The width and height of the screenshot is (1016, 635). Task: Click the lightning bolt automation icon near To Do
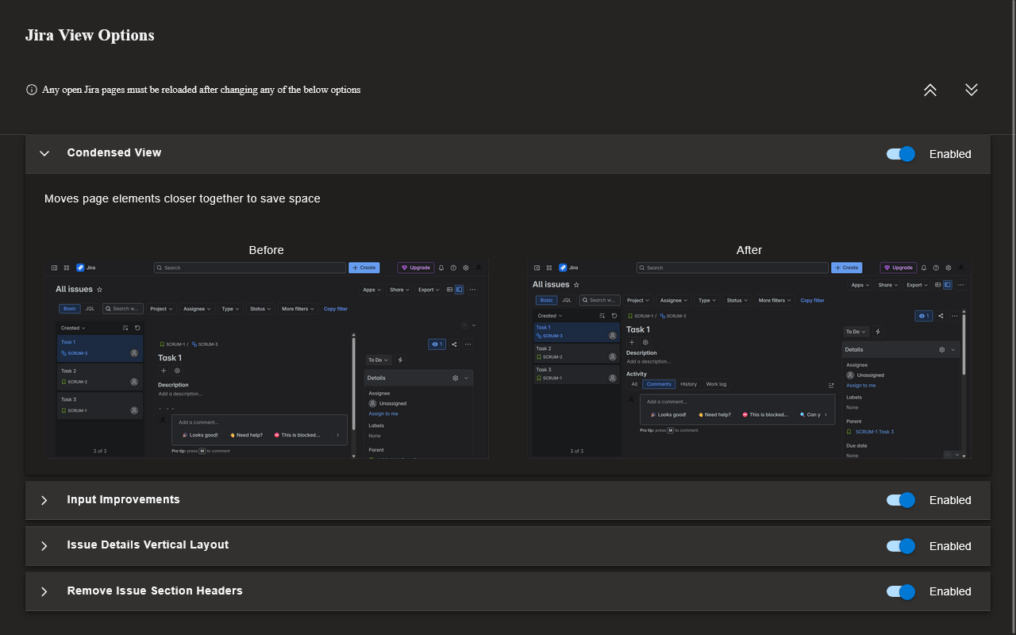(x=877, y=331)
